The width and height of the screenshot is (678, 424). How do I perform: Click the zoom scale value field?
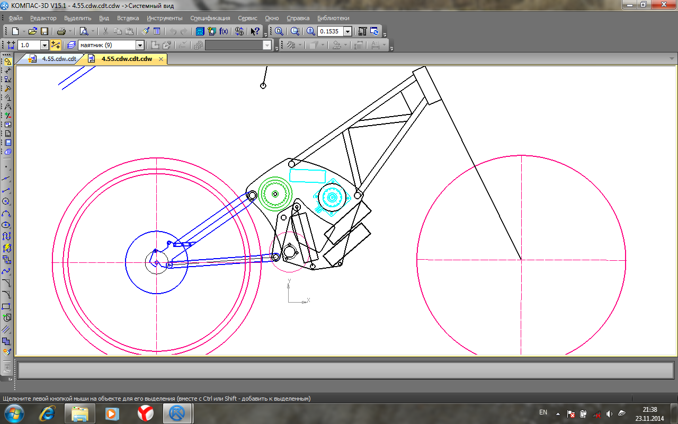[x=330, y=31]
